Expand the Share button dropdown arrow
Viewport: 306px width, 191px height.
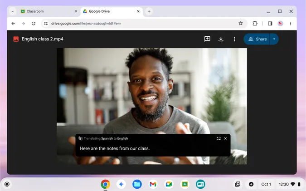274,39
